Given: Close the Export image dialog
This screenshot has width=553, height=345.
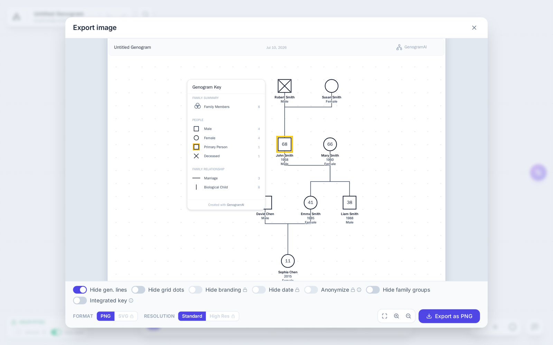Looking at the screenshot, I should [474, 28].
